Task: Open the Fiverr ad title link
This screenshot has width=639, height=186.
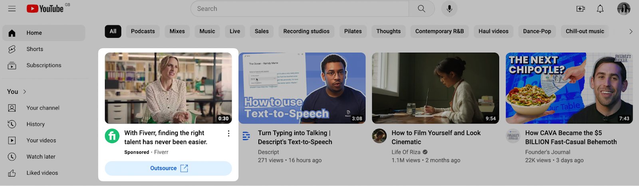Action: [166, 137]
